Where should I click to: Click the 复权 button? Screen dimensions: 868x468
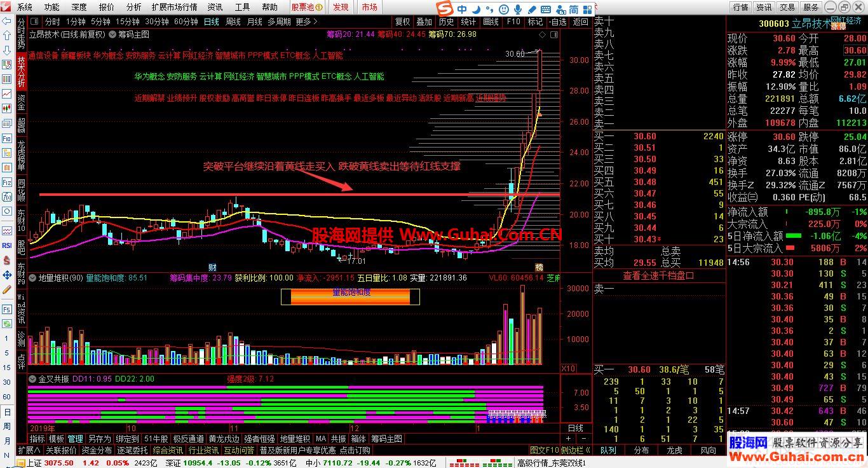pyautogui.click(x=402, y=22)
